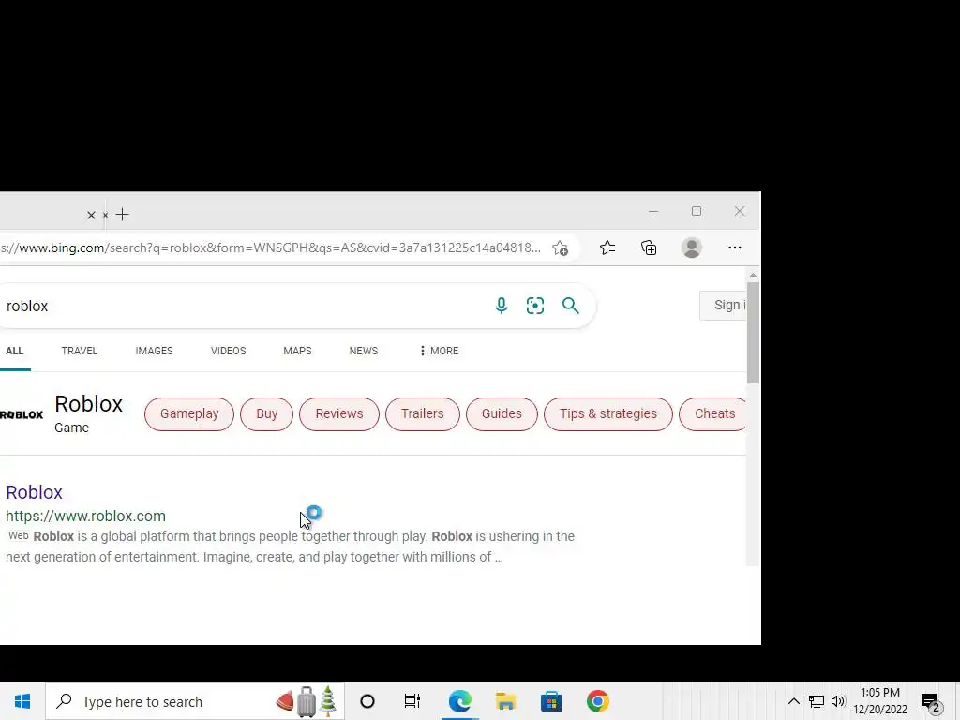The width and height of the screenshot is (960, 720).
Task: Click the Sign in button
Action: [723, 305]
